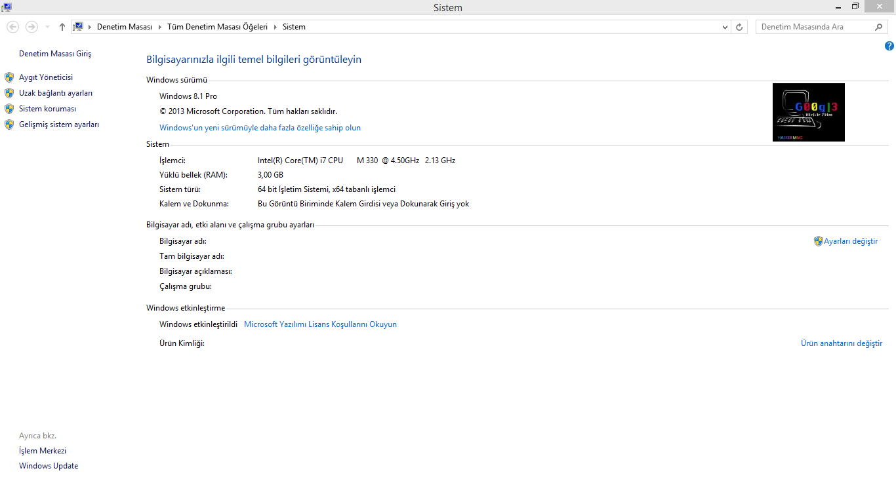Select the © 2013 Microsoft Corporation copyright line
The image size is (896, 479).
(x=248, y=111)
